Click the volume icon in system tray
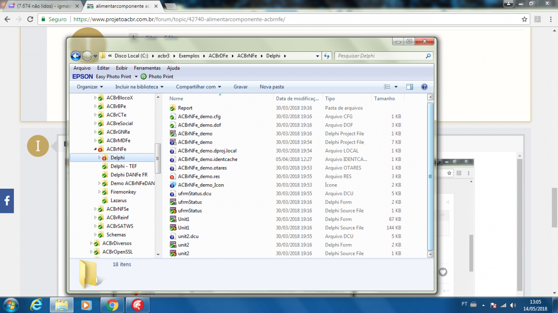 point(513,305)
